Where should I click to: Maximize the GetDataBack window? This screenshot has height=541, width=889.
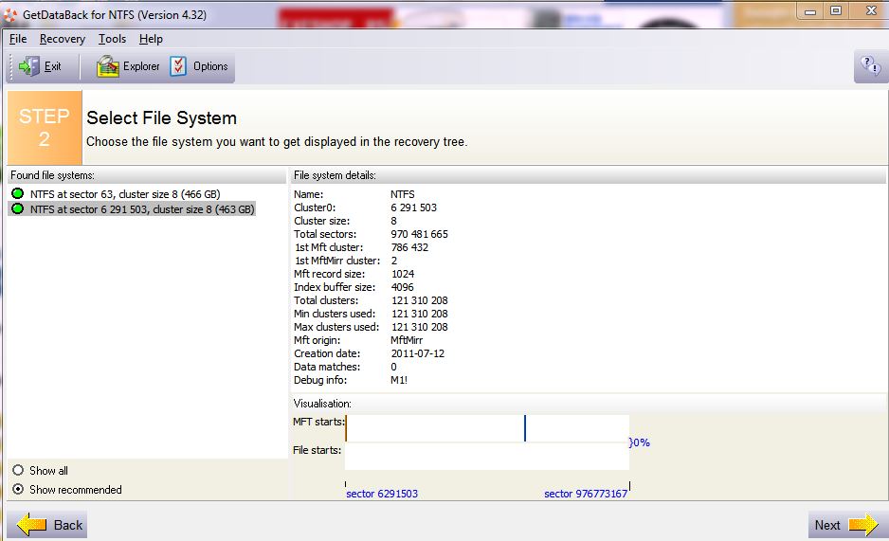pyautogui.click(x=836, y=10)
